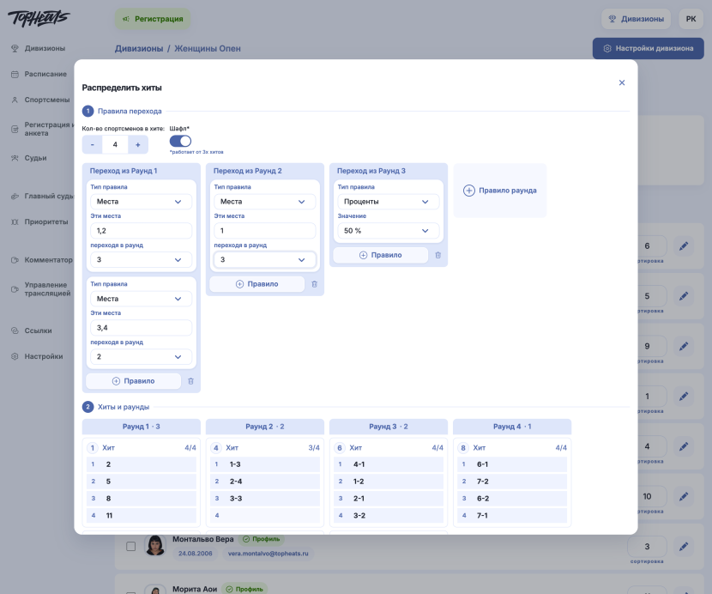Delete the Раунд 1 transition rule block
The image size is (712, 594).
tap(190, 381)
